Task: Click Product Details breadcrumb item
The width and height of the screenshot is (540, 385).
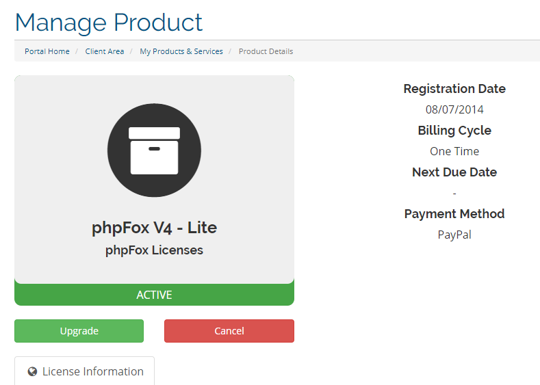Action: click(x=266, y=51)
